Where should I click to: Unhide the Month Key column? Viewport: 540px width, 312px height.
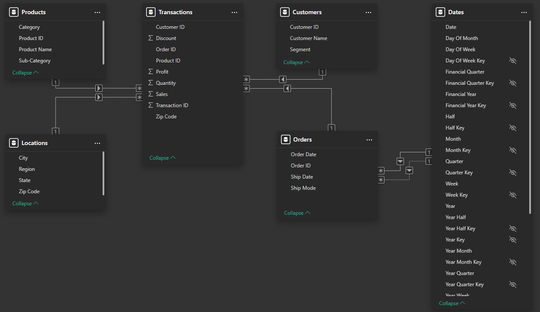(x=512, y=150)
